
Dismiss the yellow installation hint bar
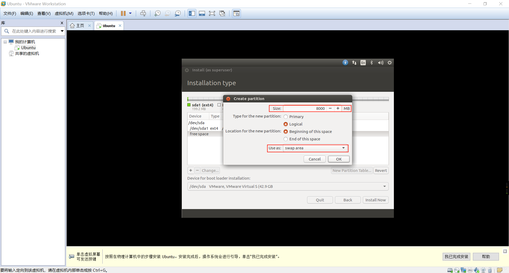click(505, 251)
